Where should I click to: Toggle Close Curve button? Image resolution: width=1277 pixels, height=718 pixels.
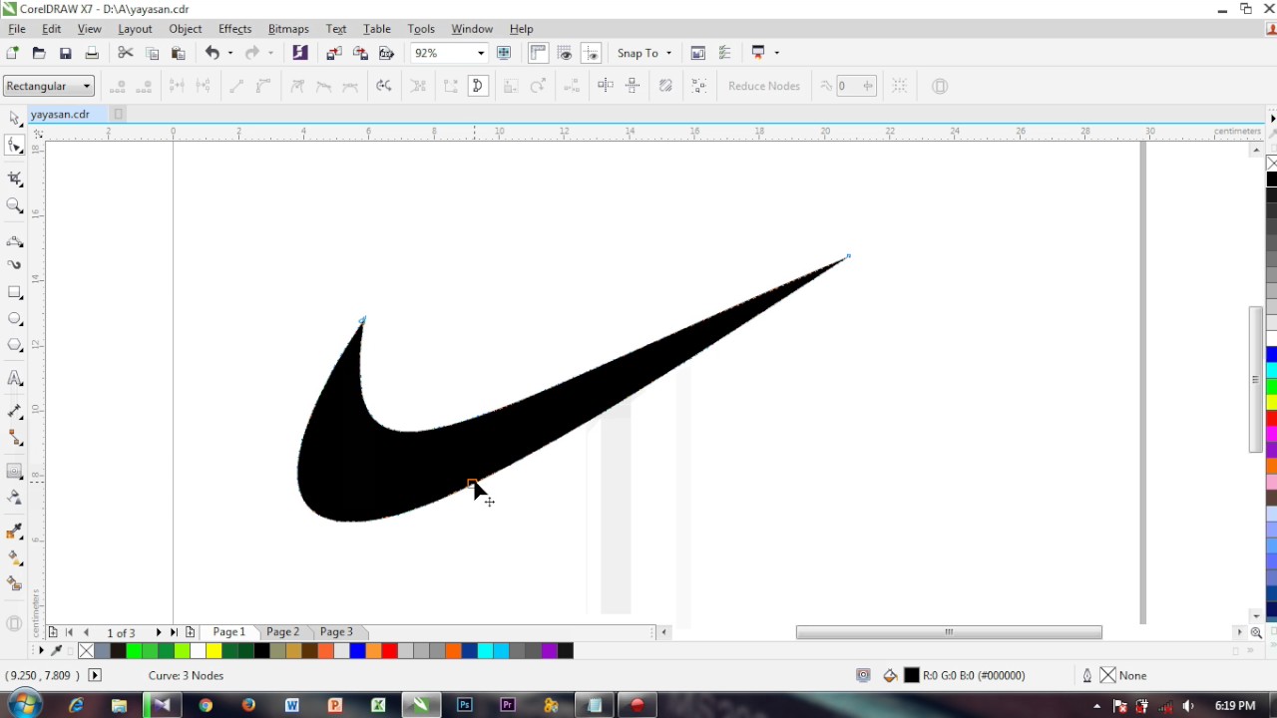477,86
